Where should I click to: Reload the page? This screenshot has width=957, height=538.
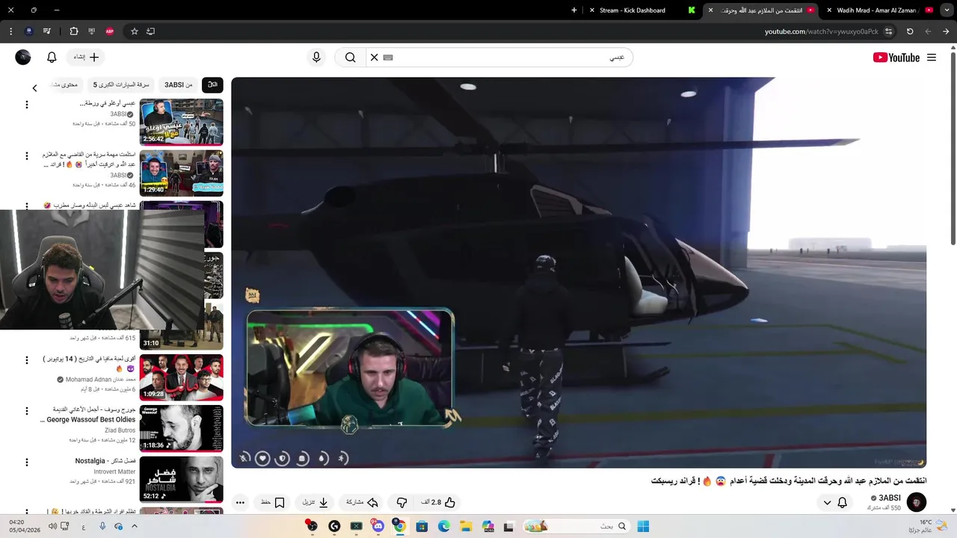[910, 31]
